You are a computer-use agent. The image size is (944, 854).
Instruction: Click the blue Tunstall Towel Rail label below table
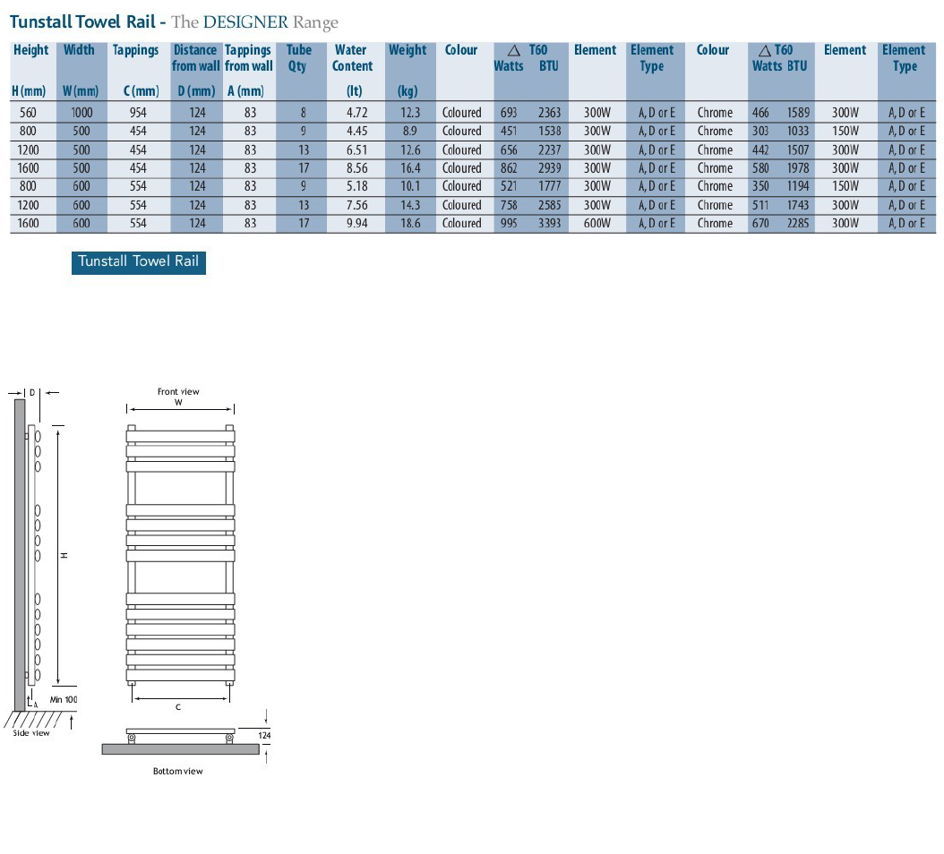(x=139, y=262)
